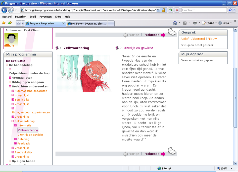Go to the browser Home icon
Viewport: 238px width, 172px height.
tap(175, 23)
